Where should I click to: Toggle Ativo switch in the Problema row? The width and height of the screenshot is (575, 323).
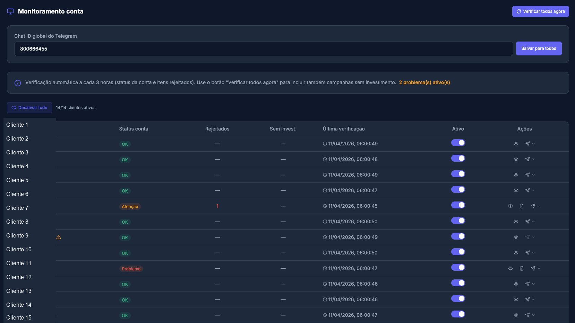coord(458,267)
